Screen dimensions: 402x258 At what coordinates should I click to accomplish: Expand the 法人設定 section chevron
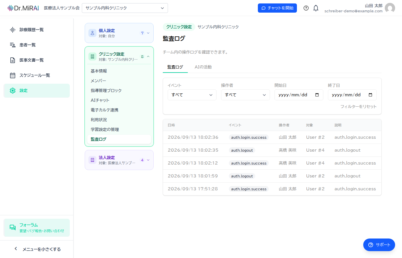(148, 160)
